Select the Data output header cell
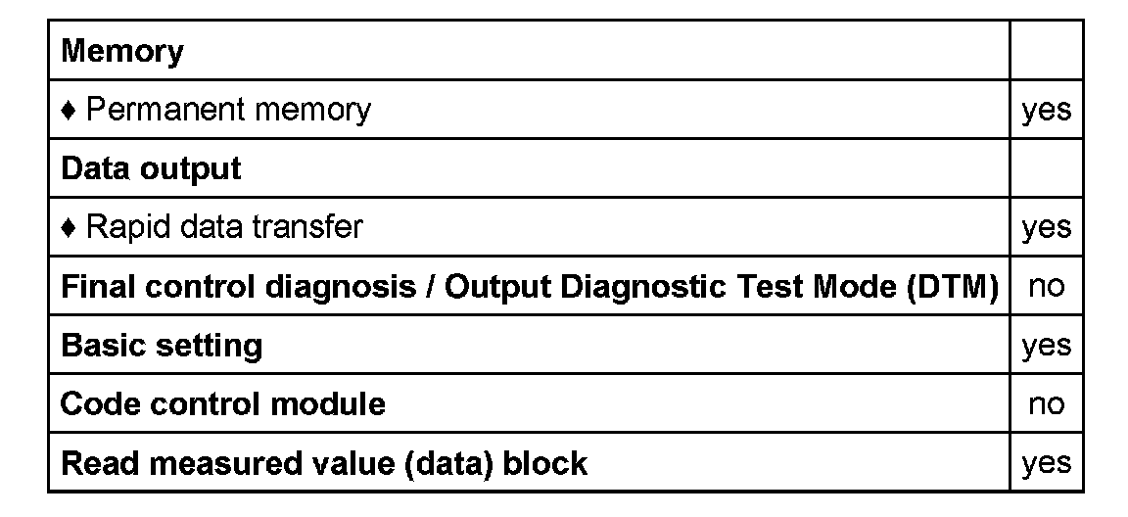The image size is (1128, 517). click(x=151, y=168)
